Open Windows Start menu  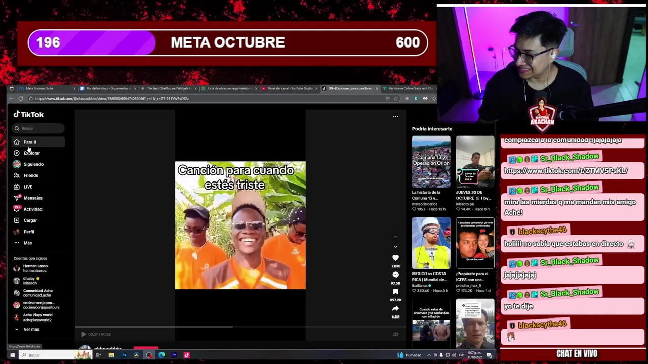[13, 355]
